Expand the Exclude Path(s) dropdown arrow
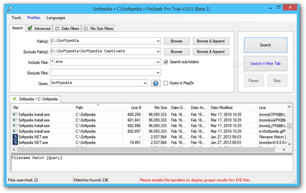Viewport: 306px width, 193px height. (x=158, y=52)
